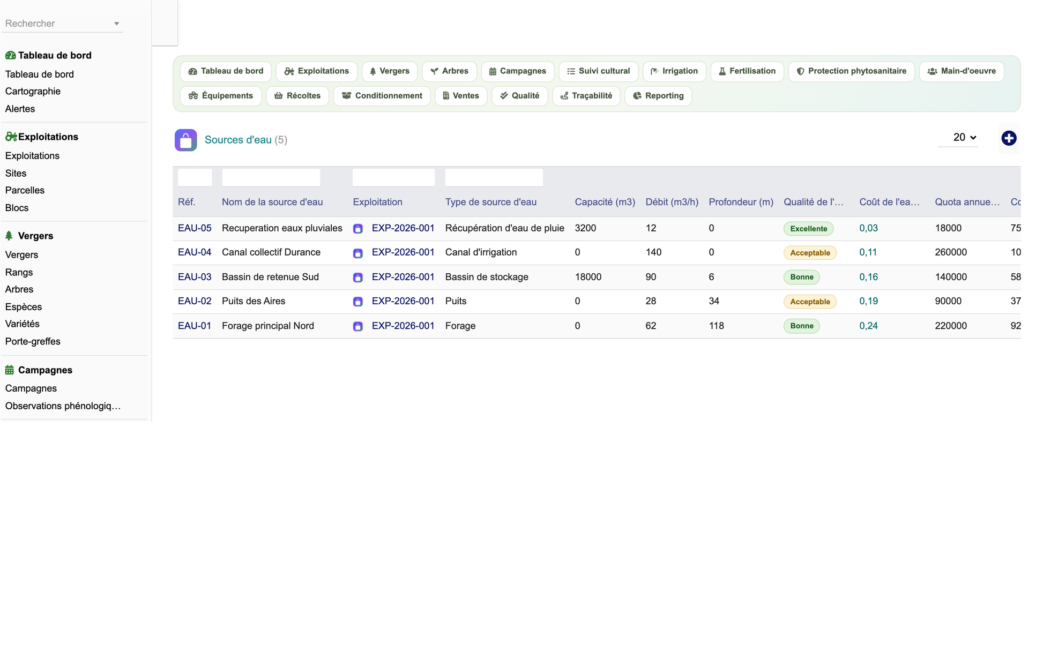
Task: Click the calendar icon beside the Campagnes heading
Action: [10, 370]
